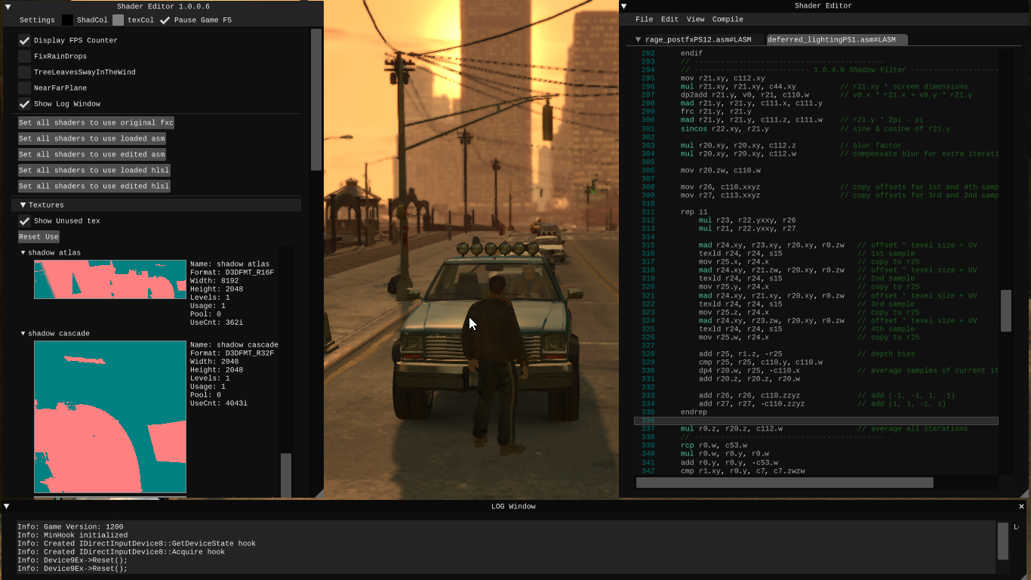Enable TreeLeavesSwayInTheWind checkbox
The height and width of the screenshot is (580, 1031).
24,72
